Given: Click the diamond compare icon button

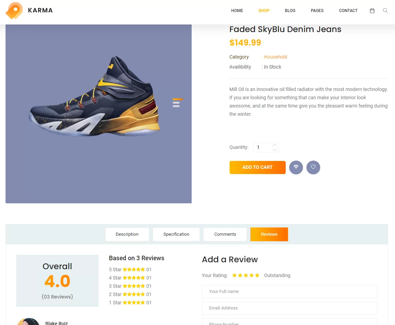Looking at the screenshot, I should click(x=296, y=167).
